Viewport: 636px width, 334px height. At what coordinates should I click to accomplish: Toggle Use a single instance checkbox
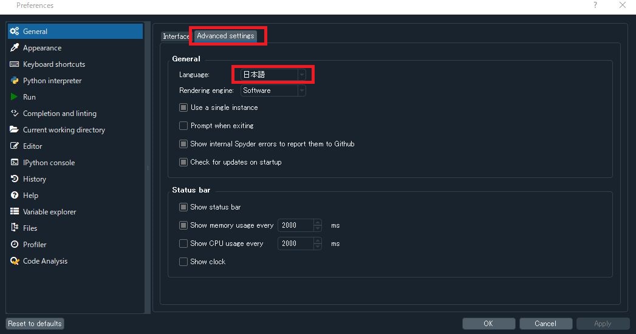[x=183, y=107]
